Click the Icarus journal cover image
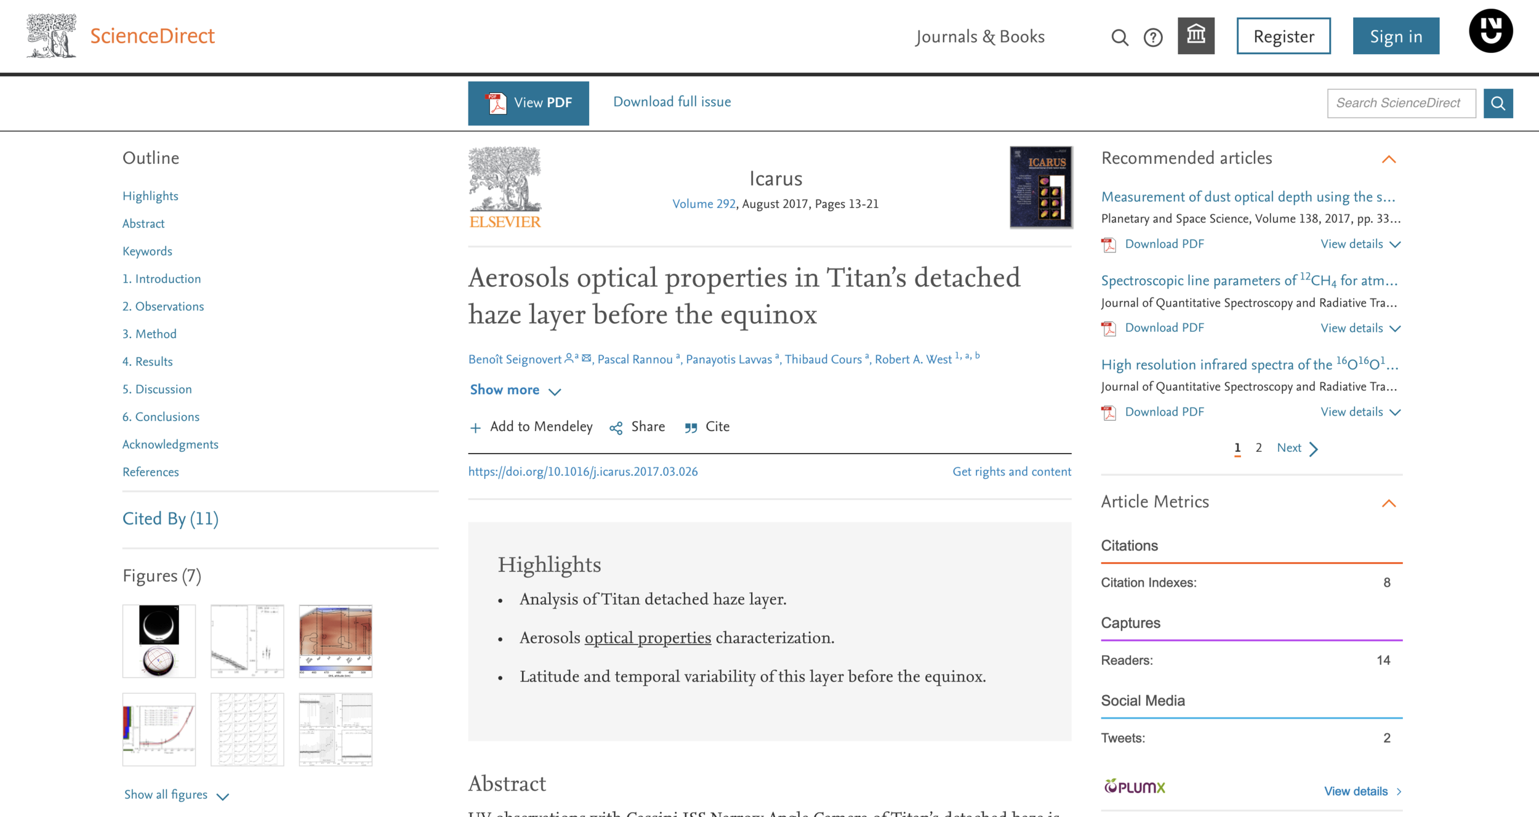Viewport: 1539px width, 817px height. coord(1041,187)
